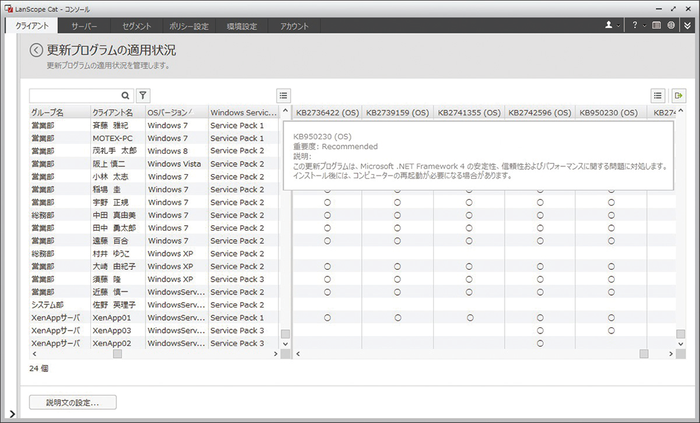Open the user account icon
700x423 pixels.
(x=608, y=25)
